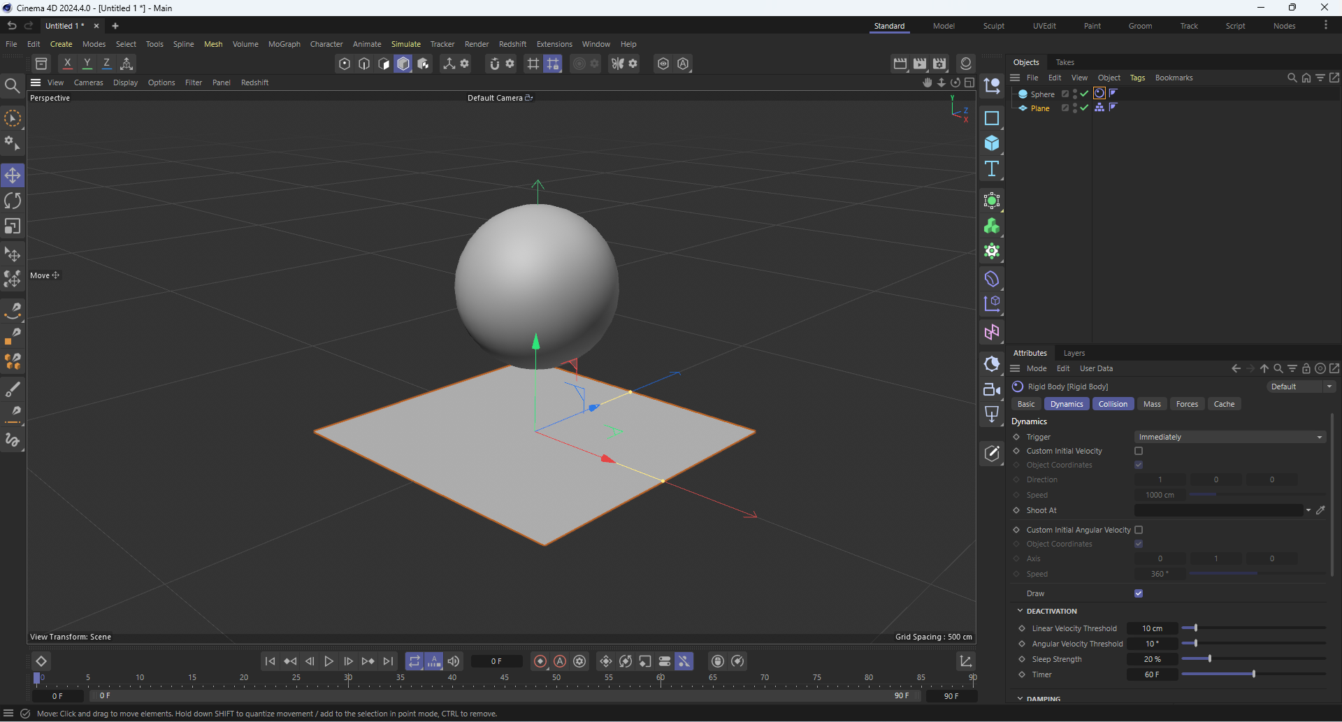The width and height of the screenshot is (1342, 722).
Task: Switch to the Forces tab
Action: (x=1187, y=404)
